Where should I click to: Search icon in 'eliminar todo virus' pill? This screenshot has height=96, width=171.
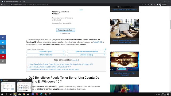[x=64, y=55]
